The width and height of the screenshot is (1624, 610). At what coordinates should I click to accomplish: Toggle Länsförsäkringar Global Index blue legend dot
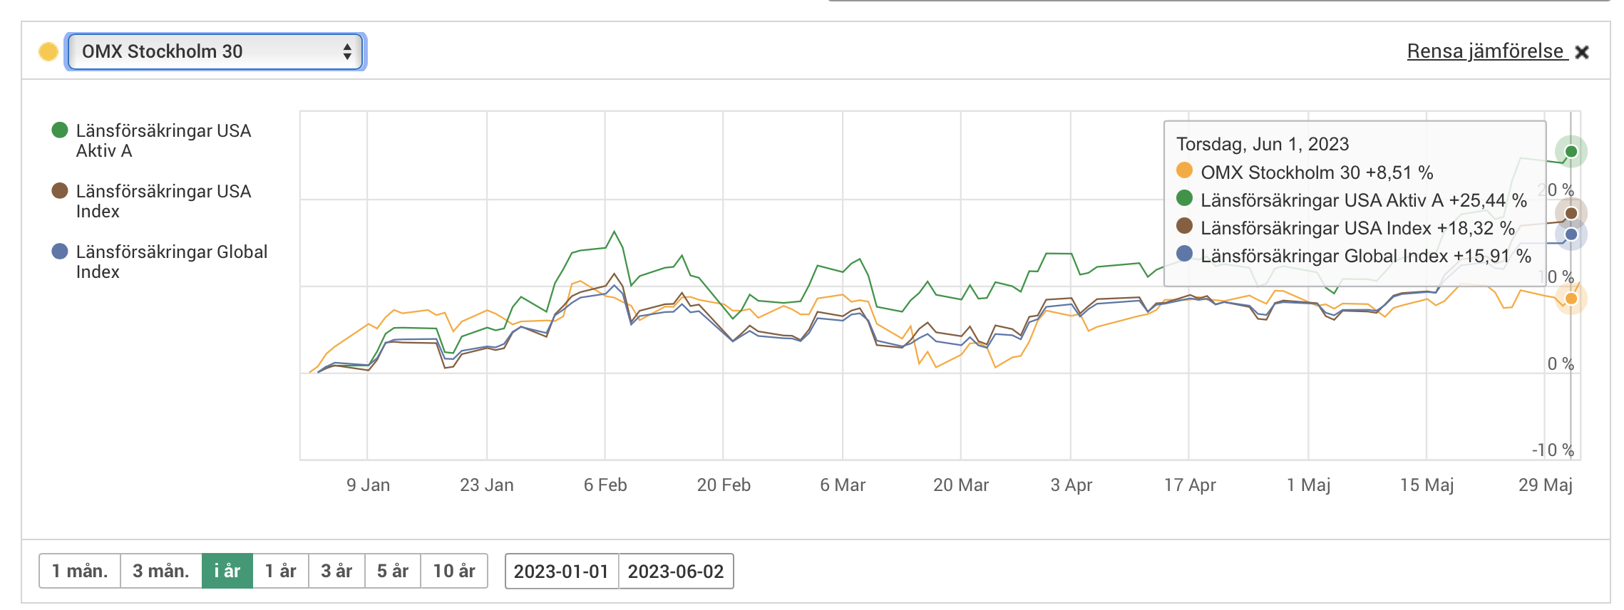click(60, 251)
